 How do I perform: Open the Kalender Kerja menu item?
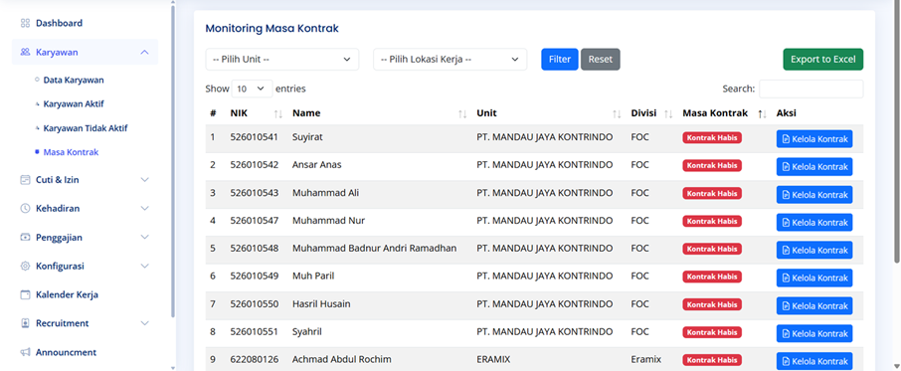coord(68,294)
